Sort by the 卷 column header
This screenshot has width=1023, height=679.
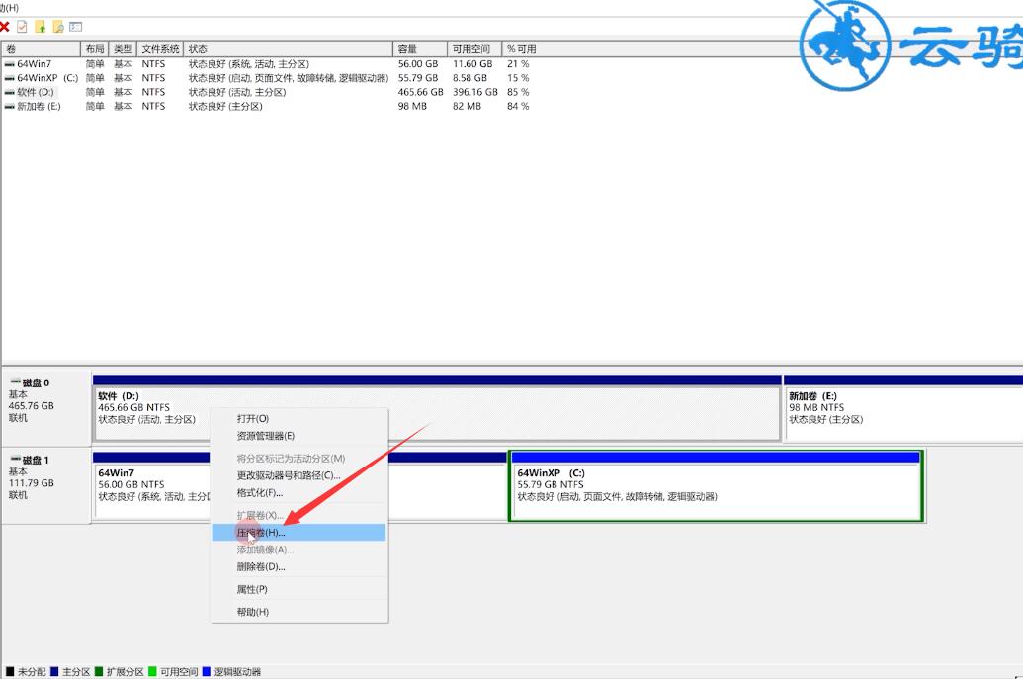click(x=42, y=49)
